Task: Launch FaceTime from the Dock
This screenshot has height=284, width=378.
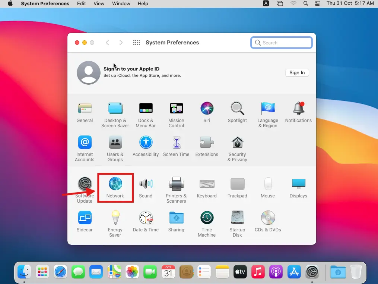Action: coord(150,272)
